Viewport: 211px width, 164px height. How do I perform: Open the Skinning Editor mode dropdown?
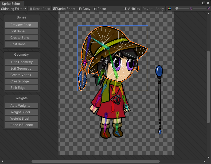coord(14,9)
